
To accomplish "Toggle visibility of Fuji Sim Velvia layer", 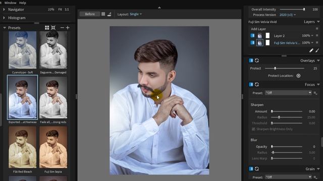I will tap(252, 42).
